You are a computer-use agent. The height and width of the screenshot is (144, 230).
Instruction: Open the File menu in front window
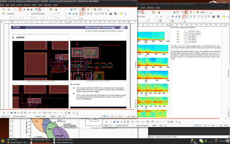(x=3, y=5)
